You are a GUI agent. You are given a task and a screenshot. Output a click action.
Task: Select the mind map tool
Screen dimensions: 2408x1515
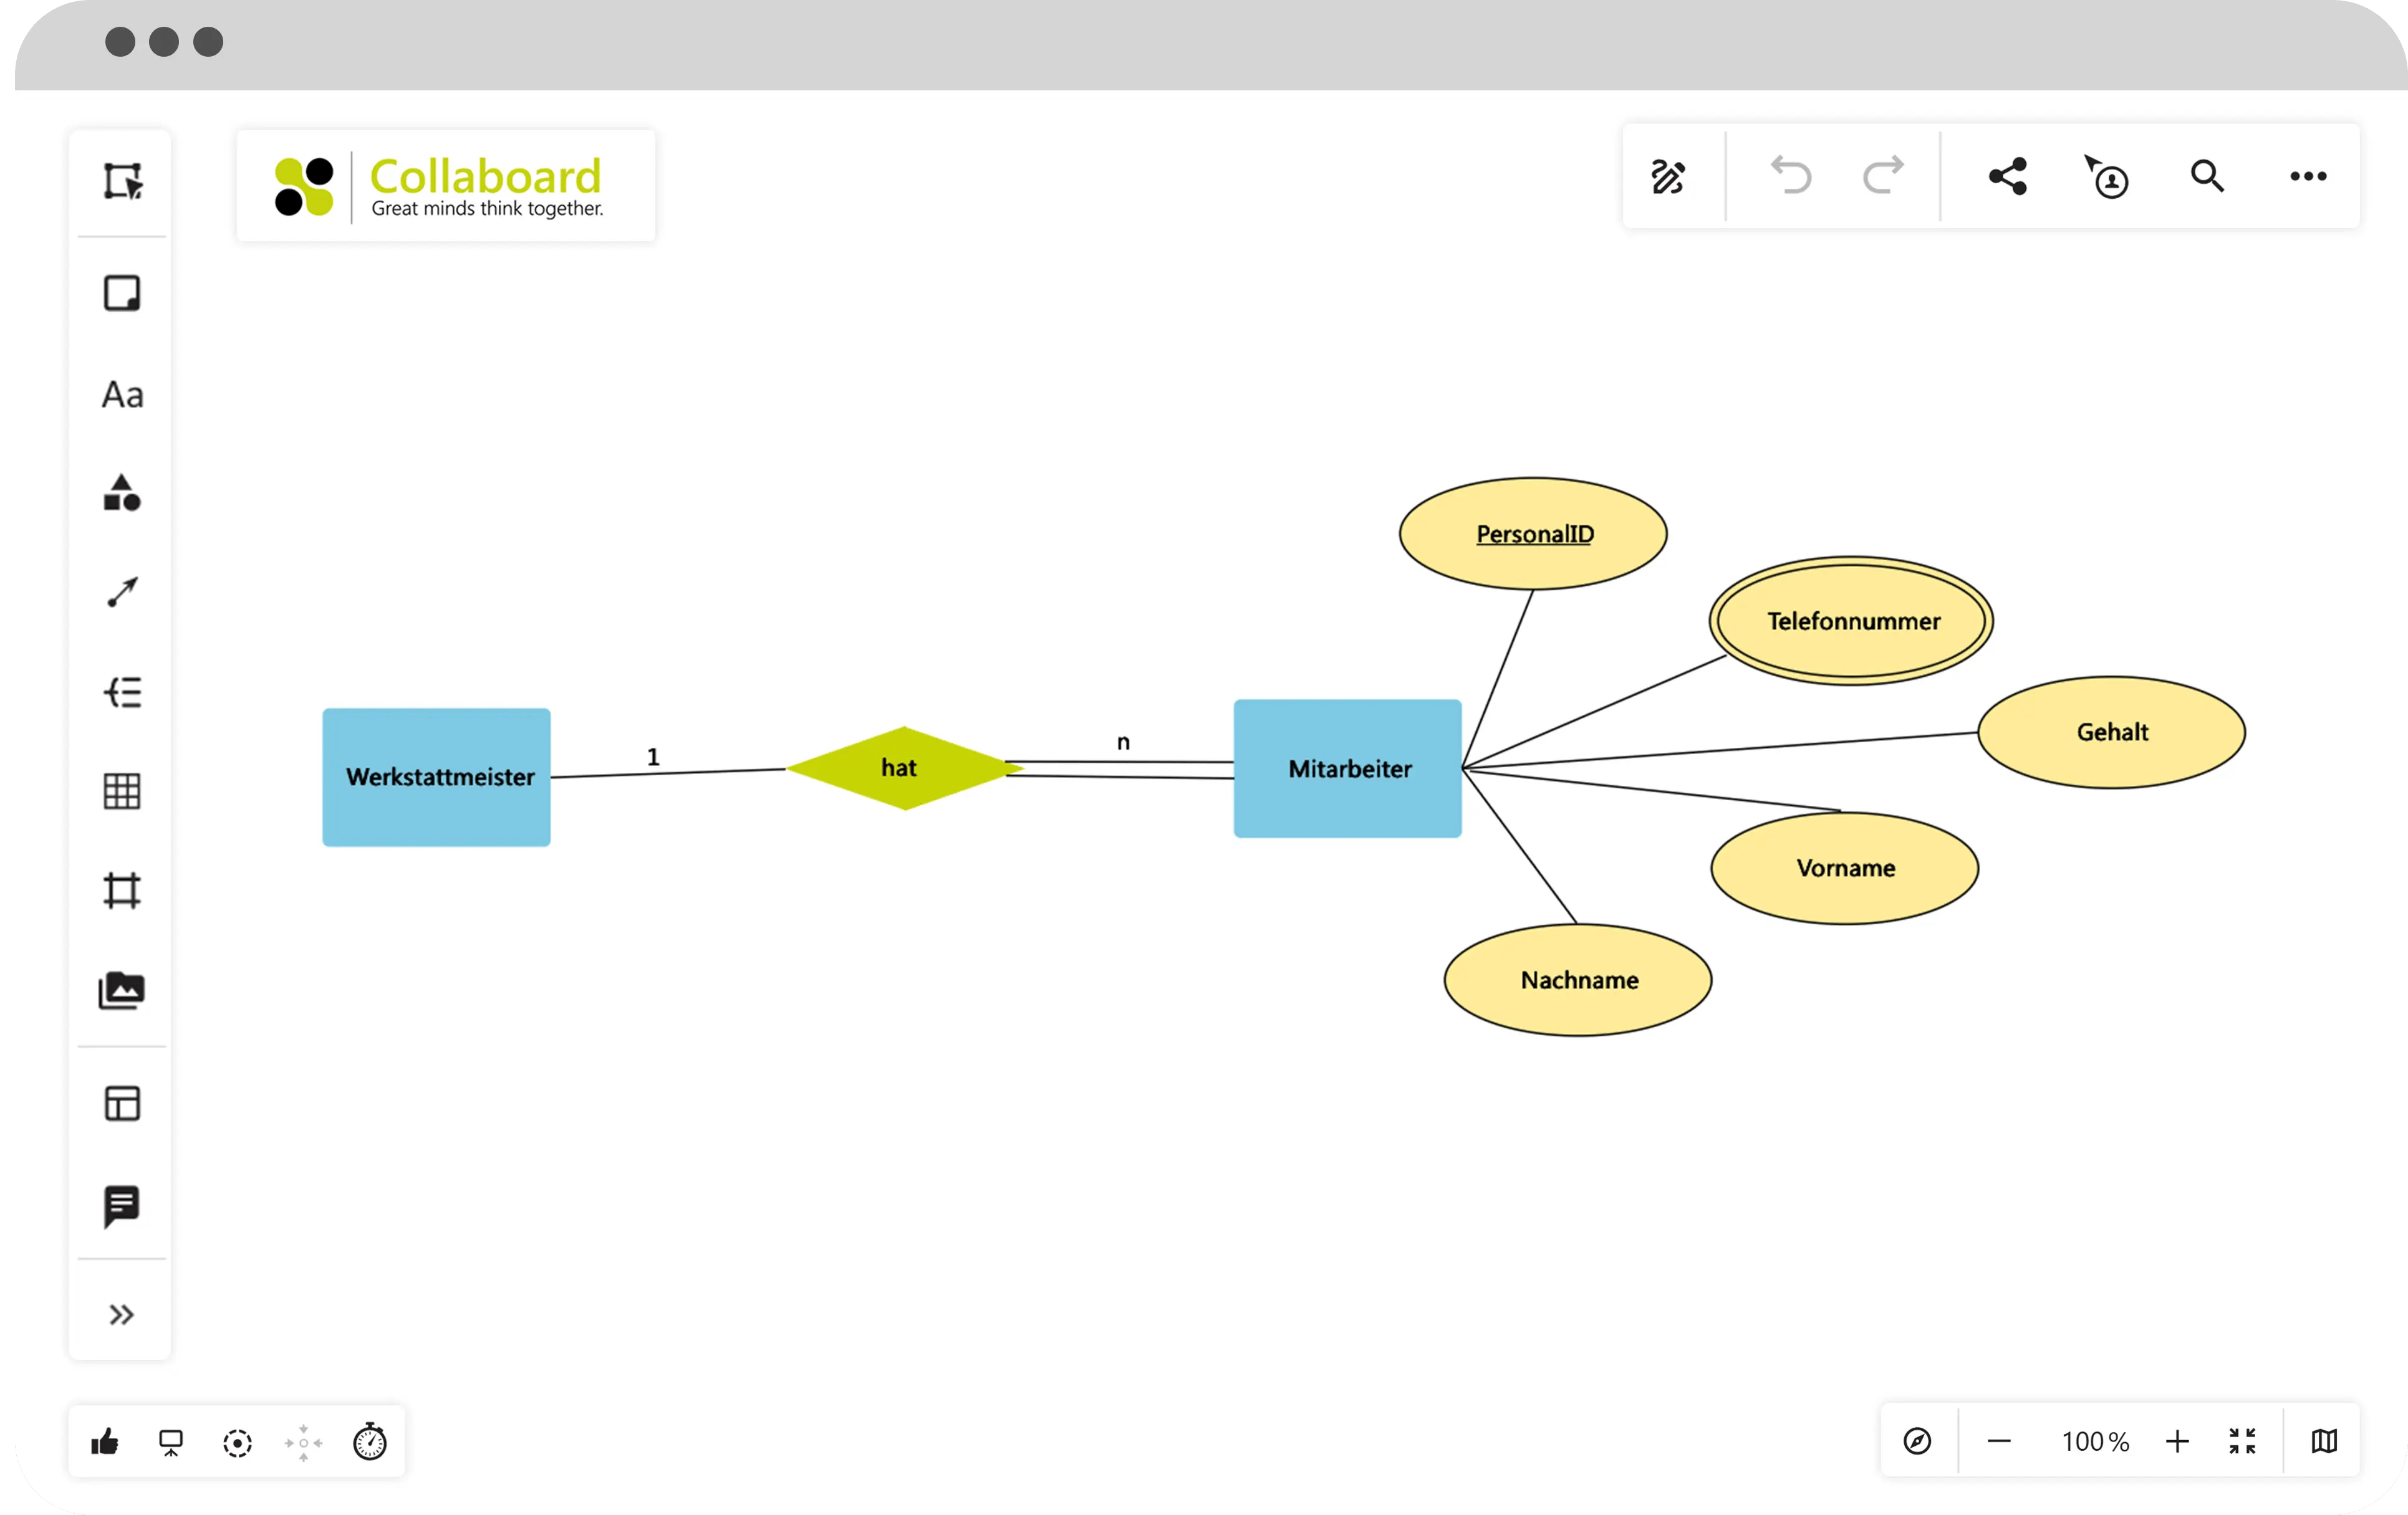click(122, 692)
